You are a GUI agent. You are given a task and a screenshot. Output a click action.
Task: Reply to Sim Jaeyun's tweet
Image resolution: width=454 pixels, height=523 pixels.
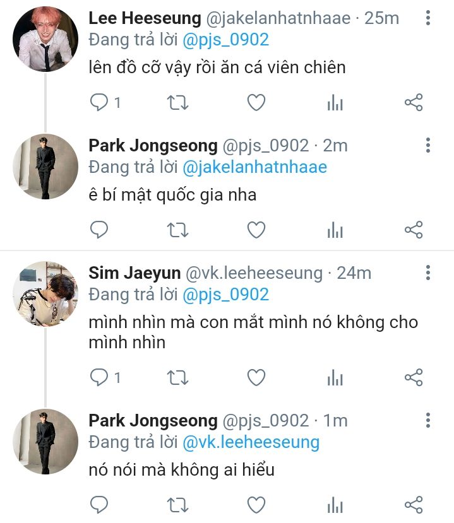pyautogui.click(x=100, y=378)
